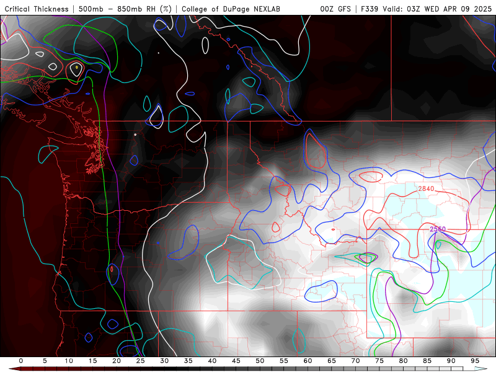Click the '25' value on the color scale
Image resolution: width=496 pixels, height=372 pixels.
click(x=141, y=361)
